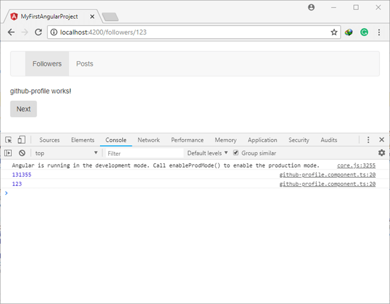Open the top context dropdown
390x304 pixels.
click(x=66, y=153)
